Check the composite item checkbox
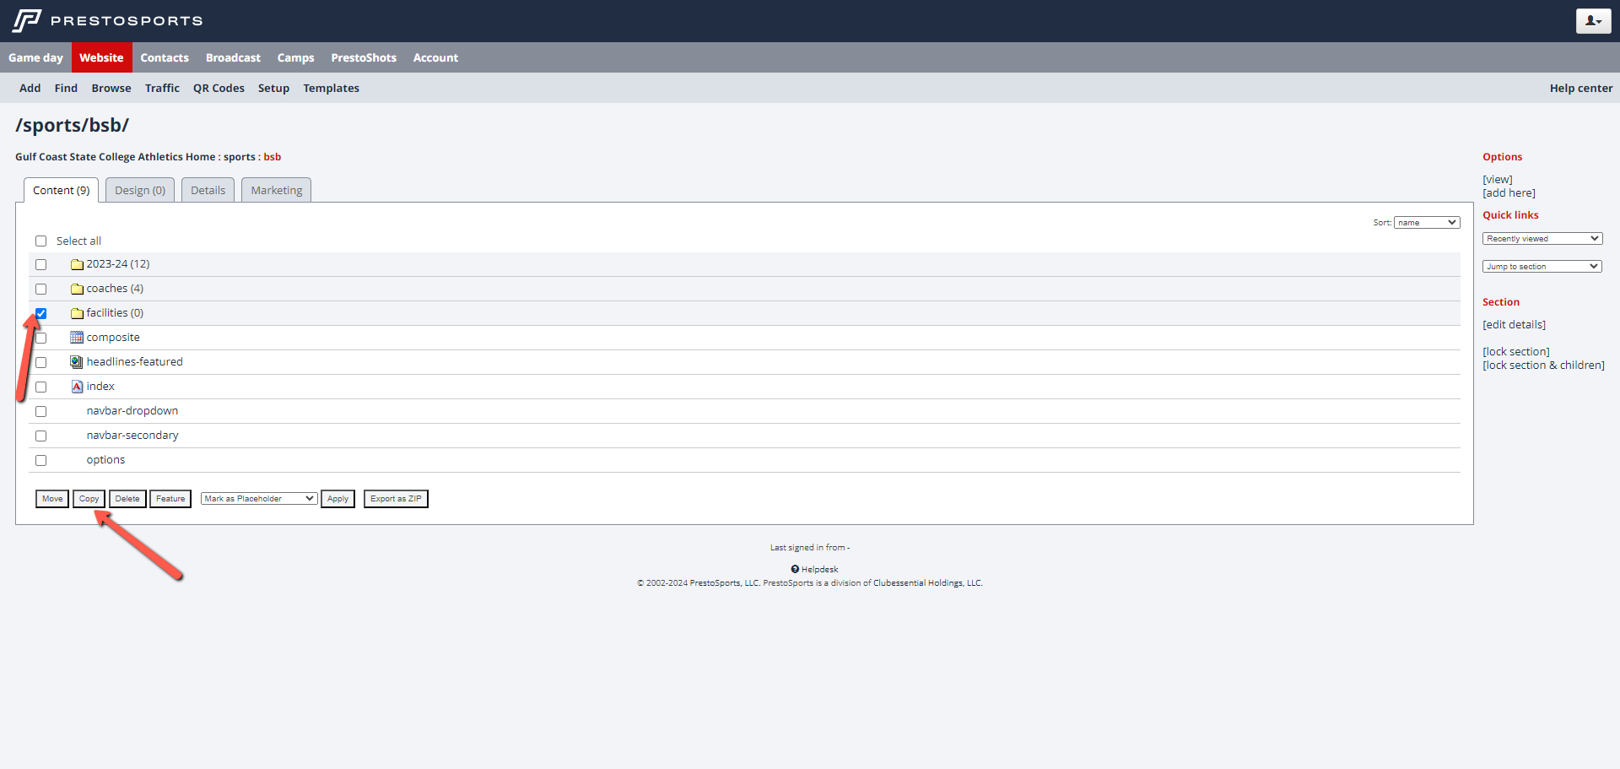Image resolution: width=1620 pixels, height=769 pixels. tap(40, 338)
